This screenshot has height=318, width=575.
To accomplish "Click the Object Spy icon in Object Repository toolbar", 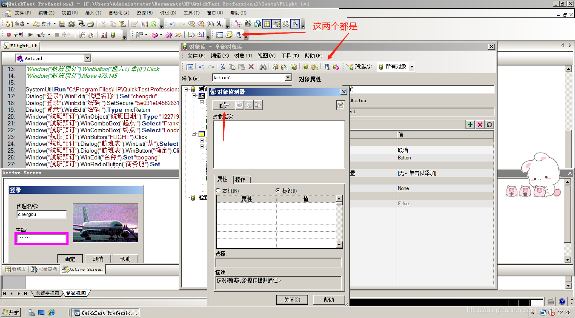I will tap(327, 67).
